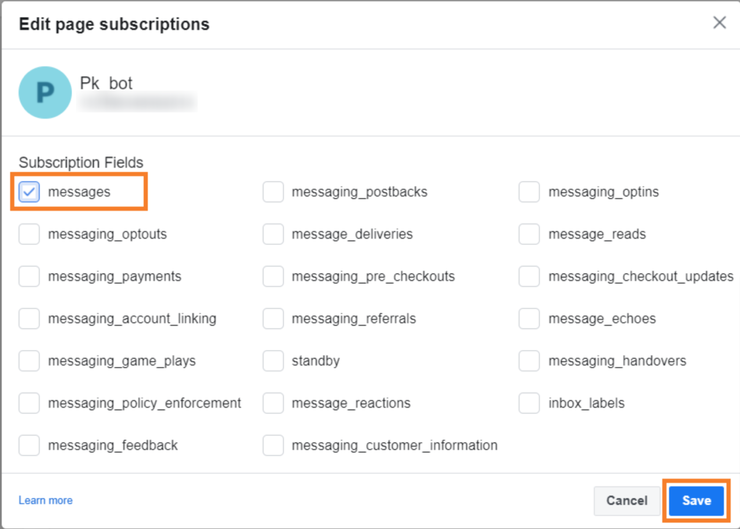Screen dimensions: 740x529
Task: Open the Learn more link
Action: tap(46, 501)
